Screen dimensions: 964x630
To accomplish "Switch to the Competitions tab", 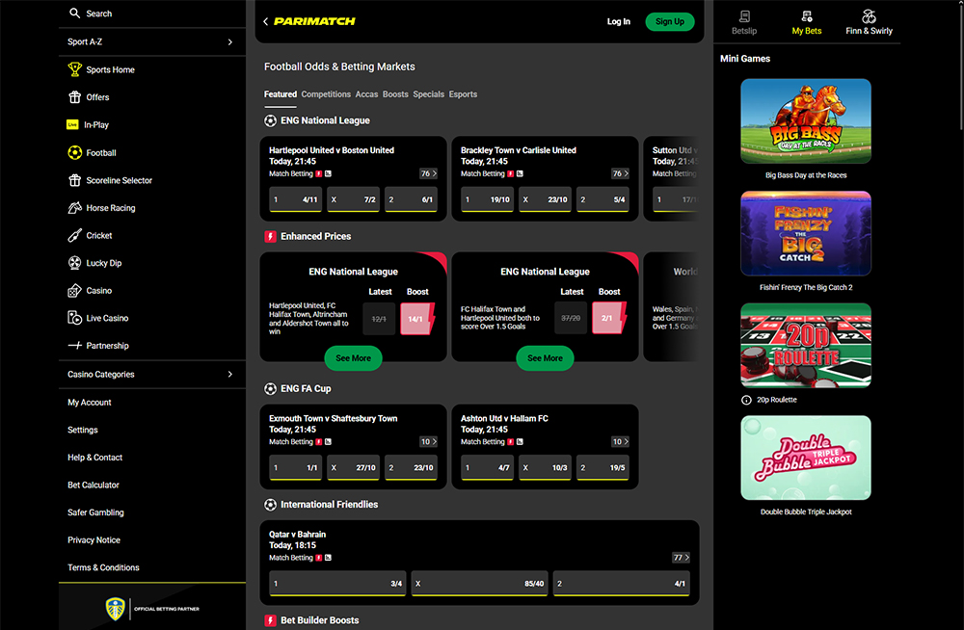I will coord(326,94).
